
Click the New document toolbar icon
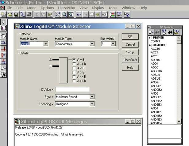pyautogui.click(x=3, y=15)
